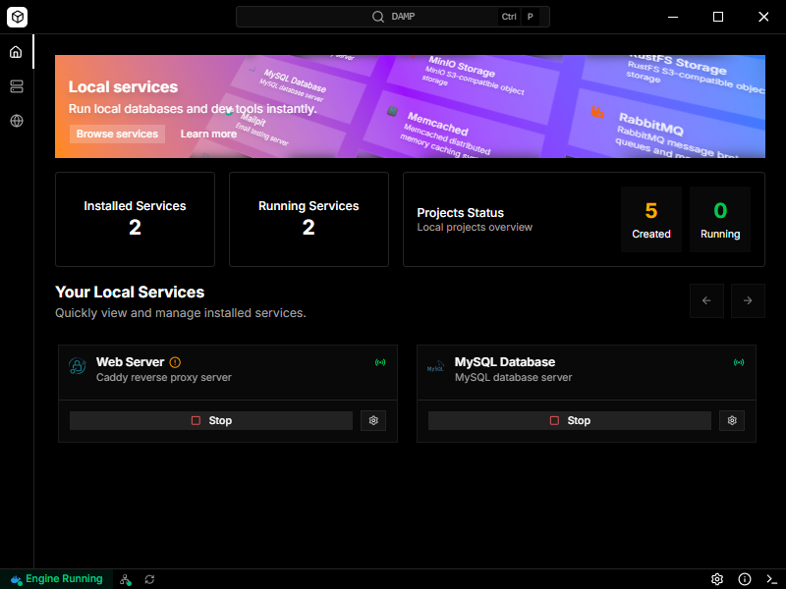
Task: Click the Engine Running status indicator
Action: click(x=56, y=579)
